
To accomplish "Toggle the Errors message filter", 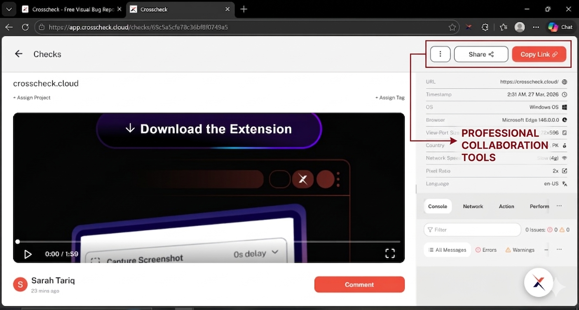I will pyautogui.click(x=486, y=249).
